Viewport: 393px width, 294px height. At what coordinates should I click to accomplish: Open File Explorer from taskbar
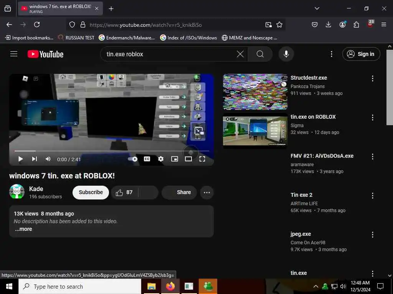click(x=151, y=286)
